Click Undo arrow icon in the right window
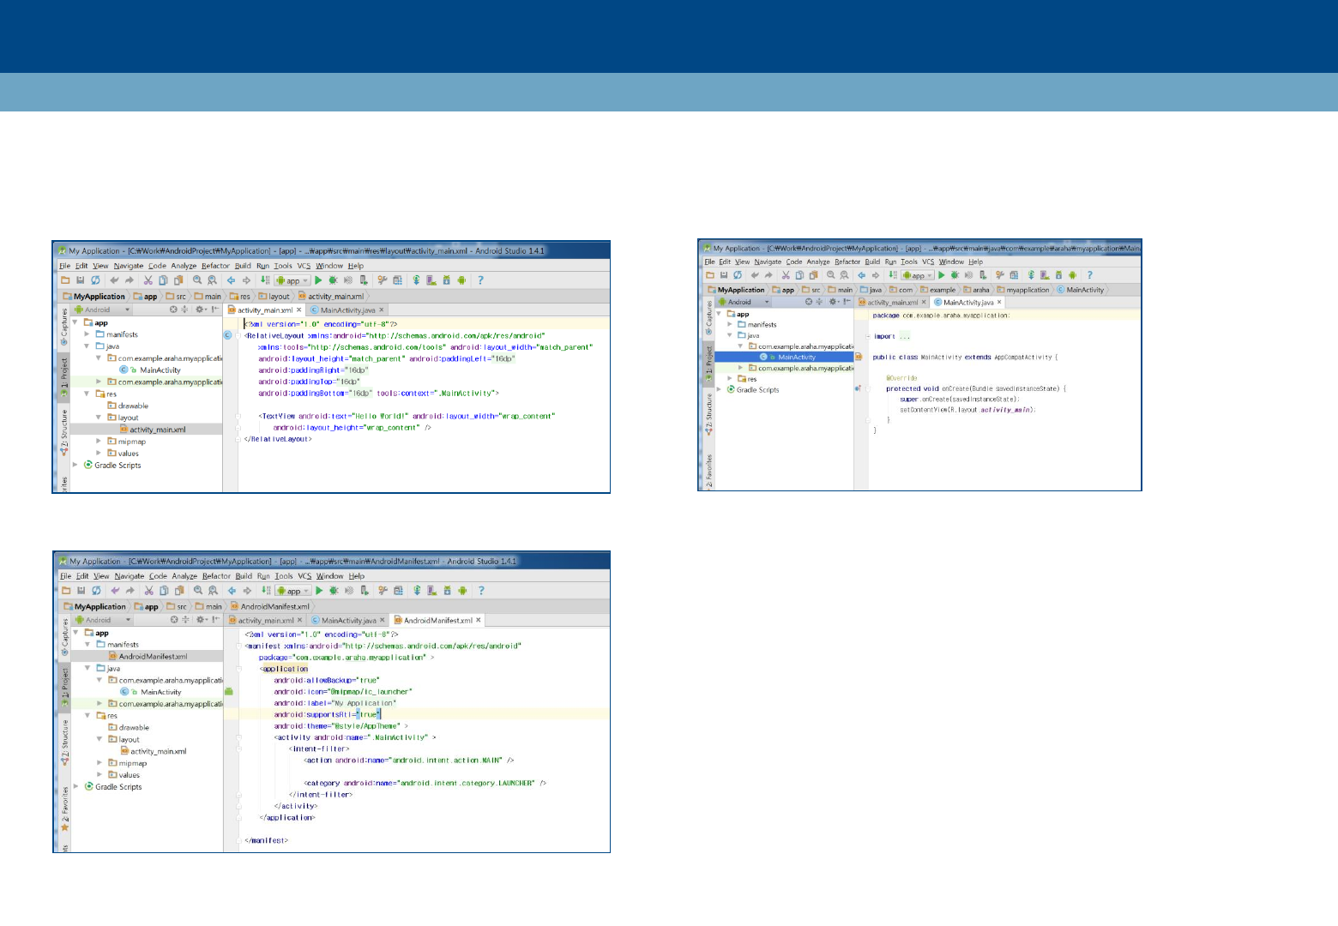The width and height of the screenshot is (1338, 926). pyautogui.click(x=754, y=275)
